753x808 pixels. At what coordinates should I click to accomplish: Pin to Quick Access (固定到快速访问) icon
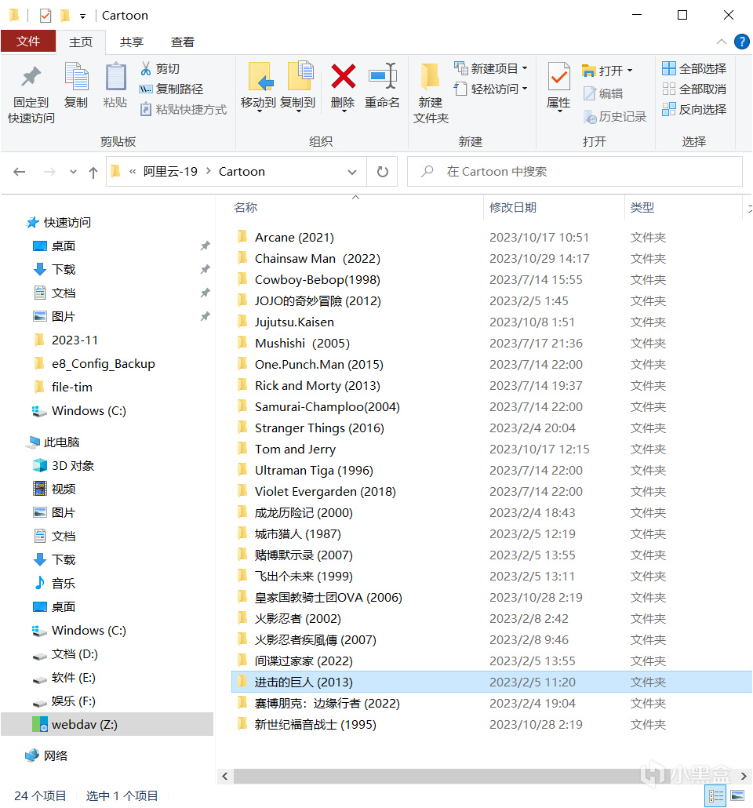[31, 78]
